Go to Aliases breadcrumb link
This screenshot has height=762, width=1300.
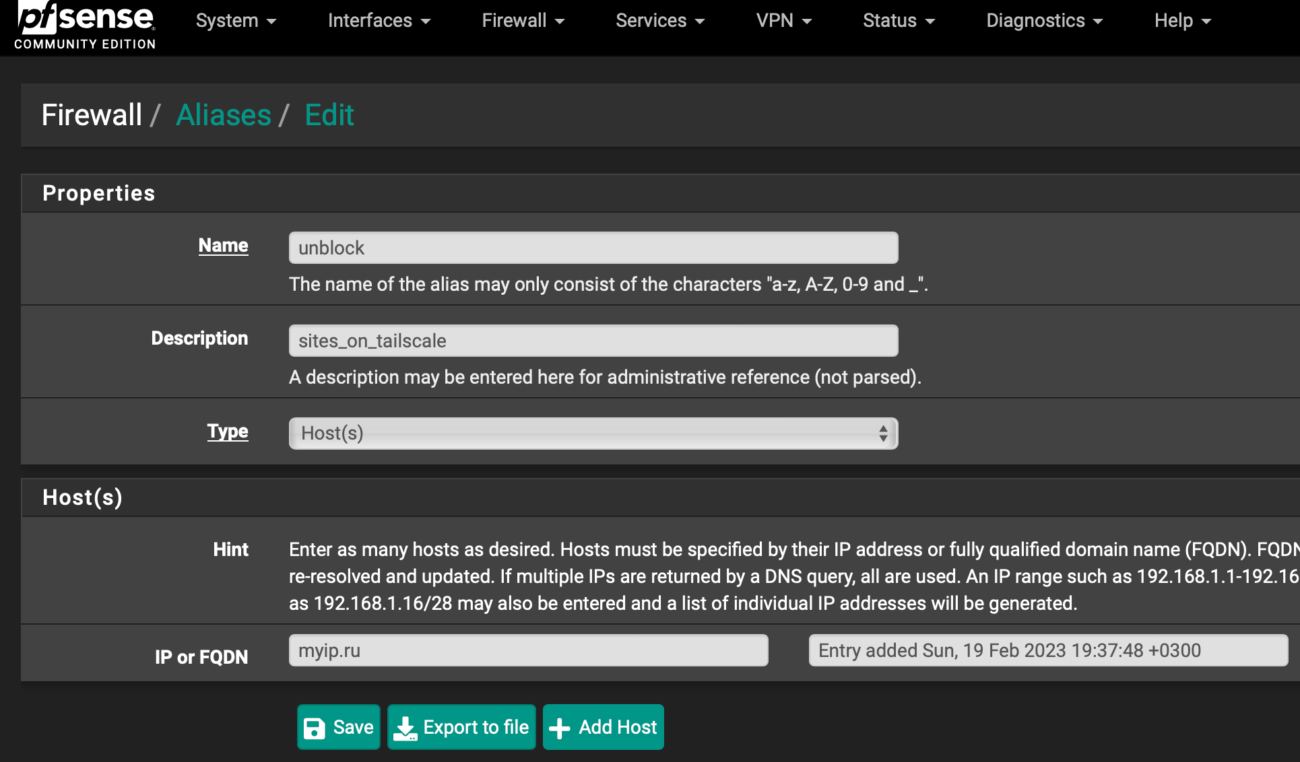224,115
